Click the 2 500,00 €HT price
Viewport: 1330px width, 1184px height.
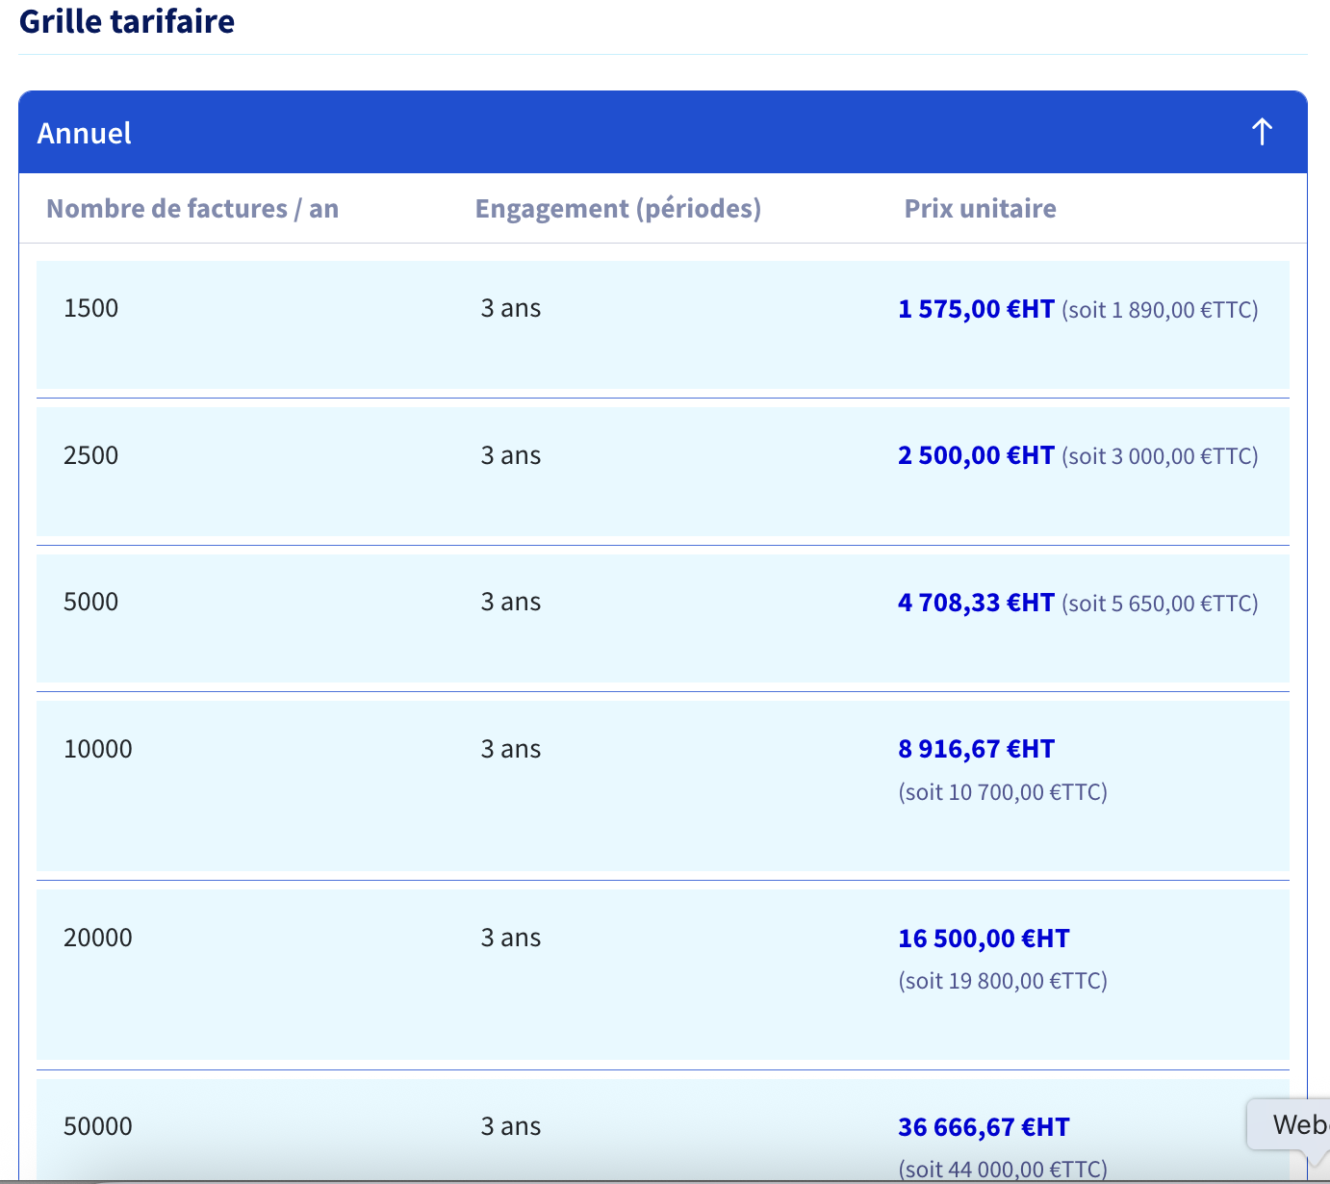[x=976, y=455]
